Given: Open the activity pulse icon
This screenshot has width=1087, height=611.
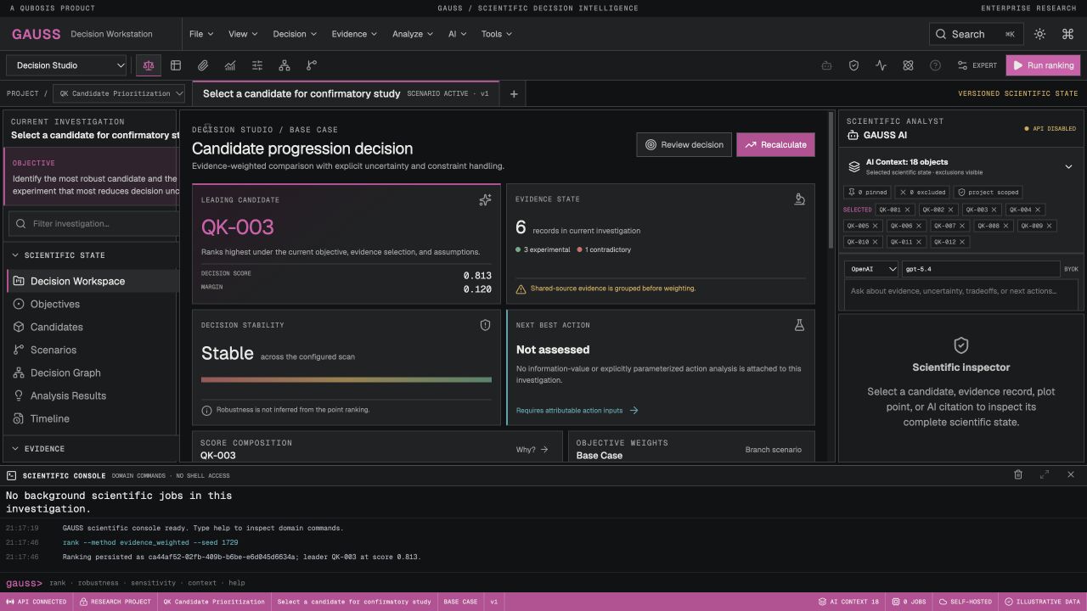Looking at the screenshot, I should (x=881, y=65).
